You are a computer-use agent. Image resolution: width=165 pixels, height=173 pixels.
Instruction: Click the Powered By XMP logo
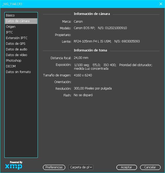point(14,165)
